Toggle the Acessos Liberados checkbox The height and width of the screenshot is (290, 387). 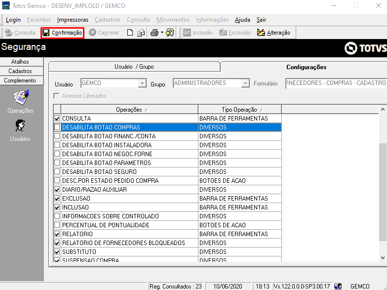(x=56, y=96)
